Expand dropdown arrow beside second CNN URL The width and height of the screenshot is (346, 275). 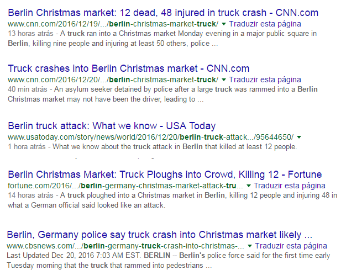pos(224,80)
